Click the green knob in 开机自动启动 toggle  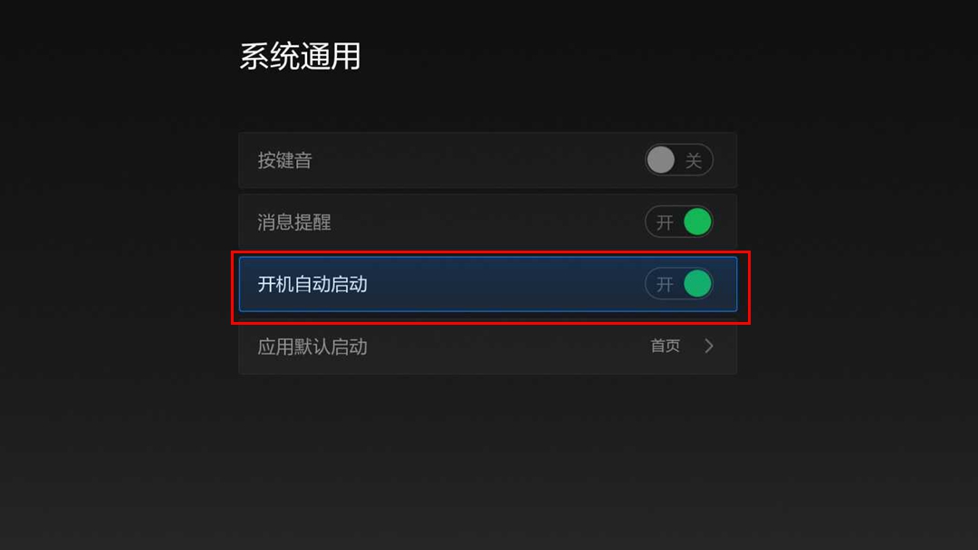click(x=697, y=284)
